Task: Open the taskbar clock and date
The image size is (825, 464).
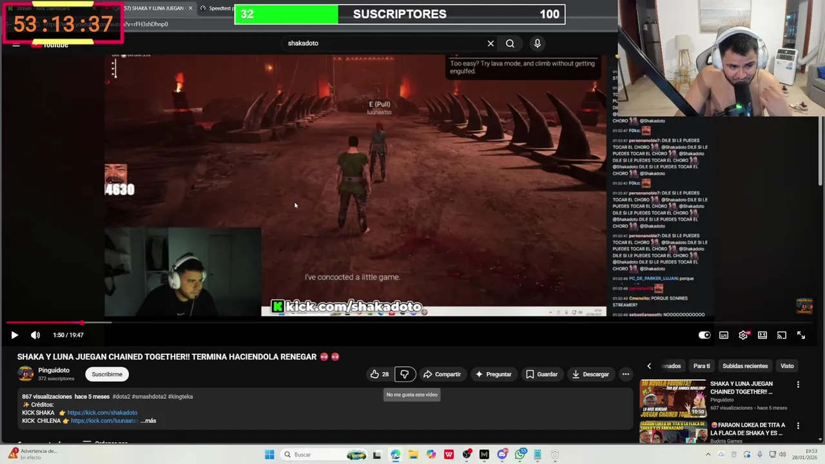Action: click(x=806, y=454)
